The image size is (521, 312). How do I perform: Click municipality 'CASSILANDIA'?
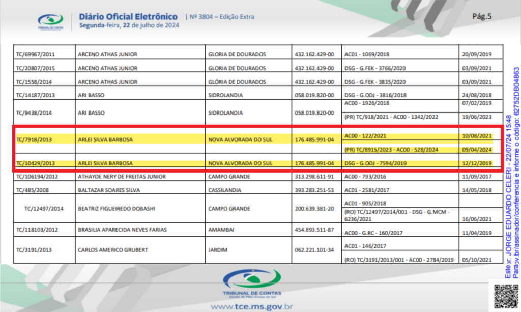coord(224,190)
